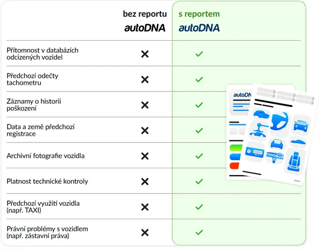
Task: Click the green check for odometer readings
Action: pos(199,80)
